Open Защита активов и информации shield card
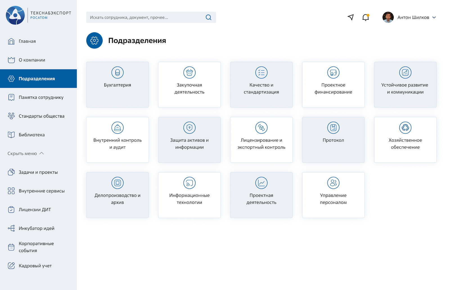This screenshot has width=450, height=290. click(189, 140)
